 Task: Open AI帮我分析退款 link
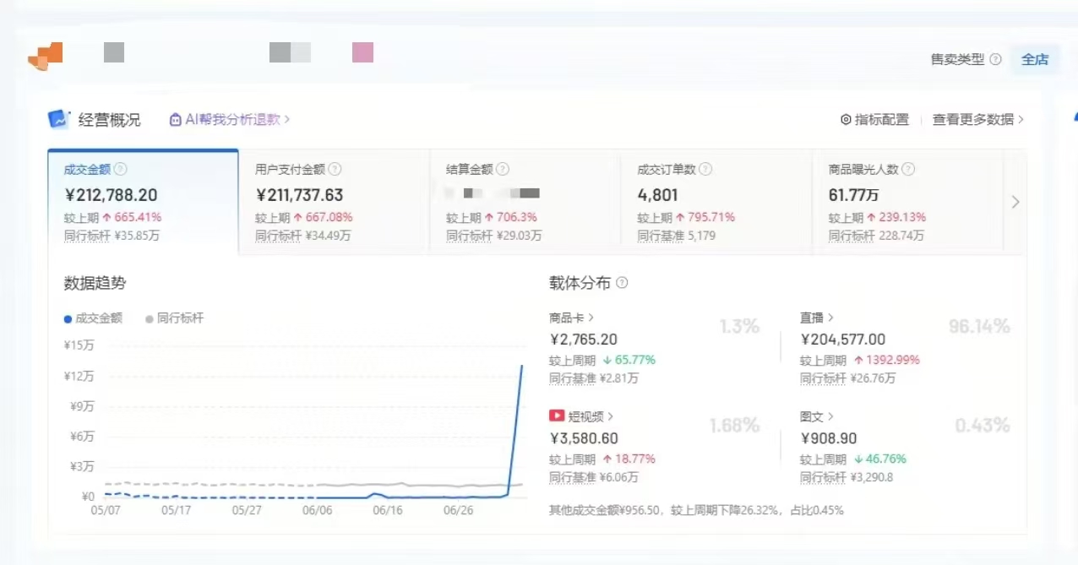click(230, 119)
